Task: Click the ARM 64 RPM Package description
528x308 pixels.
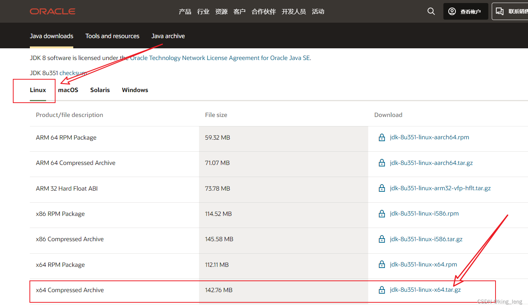Action: [x=66, y=137]
